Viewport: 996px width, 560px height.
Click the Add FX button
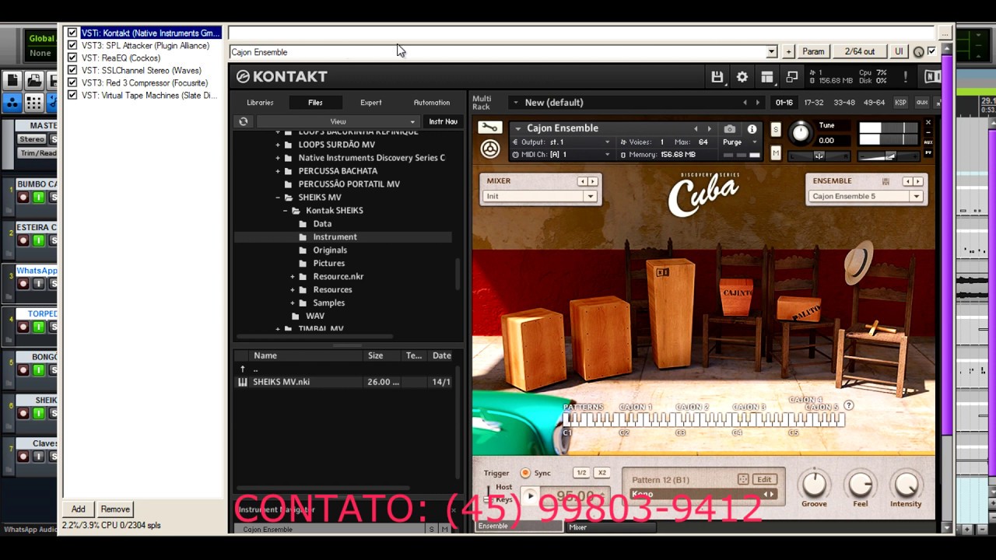click(x=79, y=509)
